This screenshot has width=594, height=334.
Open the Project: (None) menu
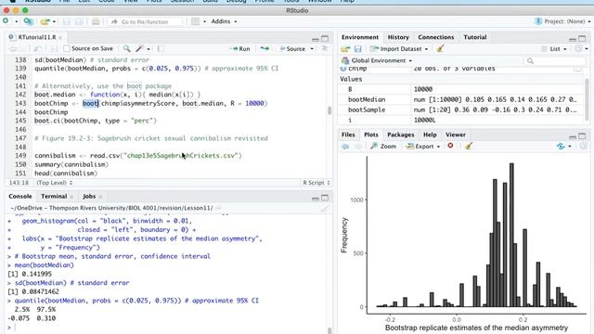562,21
